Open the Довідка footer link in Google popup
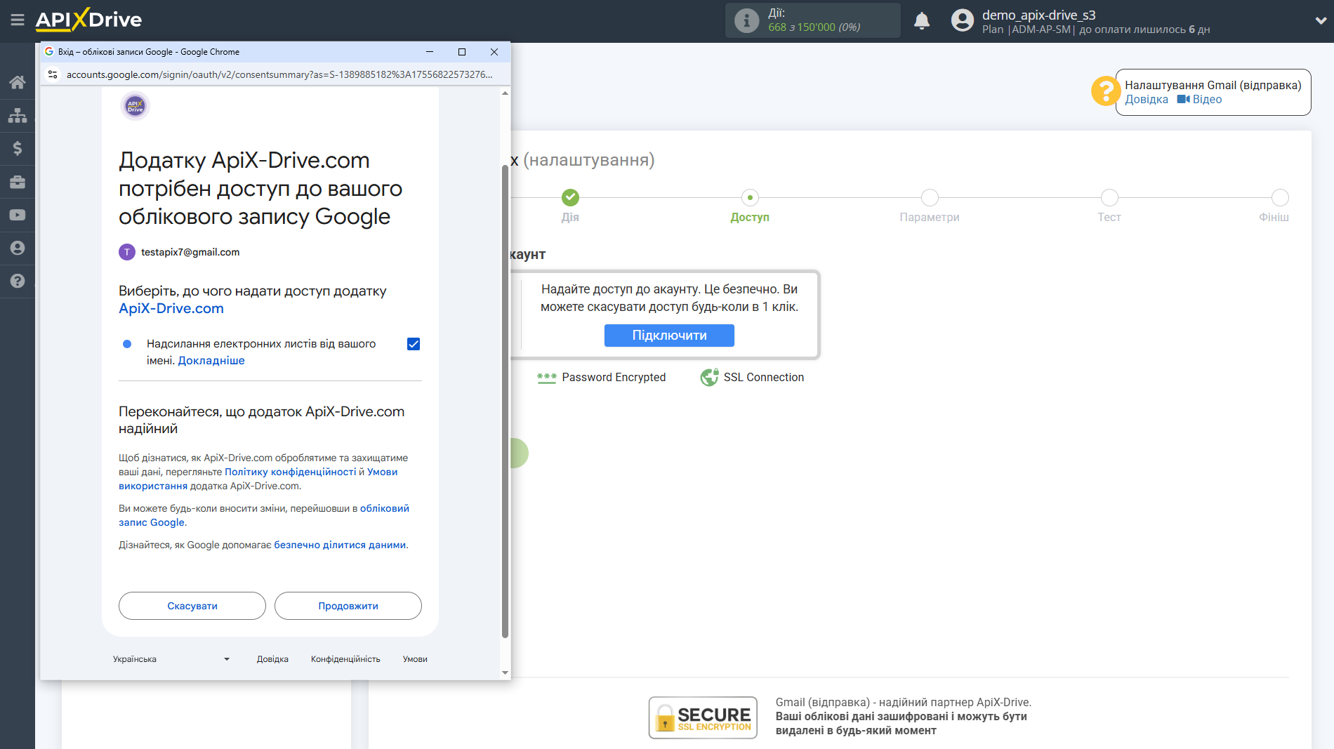 (x=272, y=659)
